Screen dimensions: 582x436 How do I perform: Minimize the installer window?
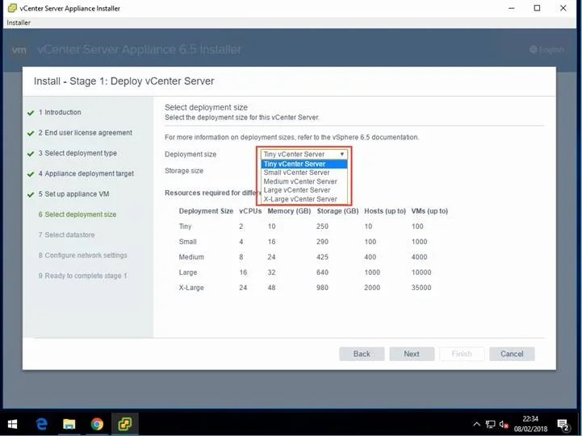(511, 8)
